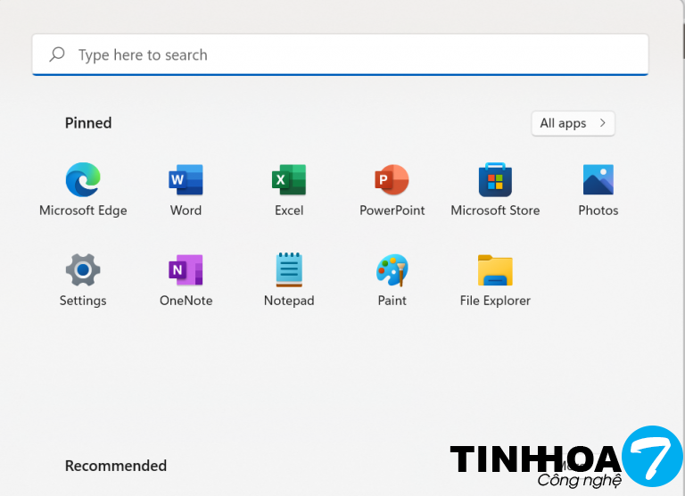Launch the Paint app icon
This screenshot has height=496, width=685.
pos(392,269)
